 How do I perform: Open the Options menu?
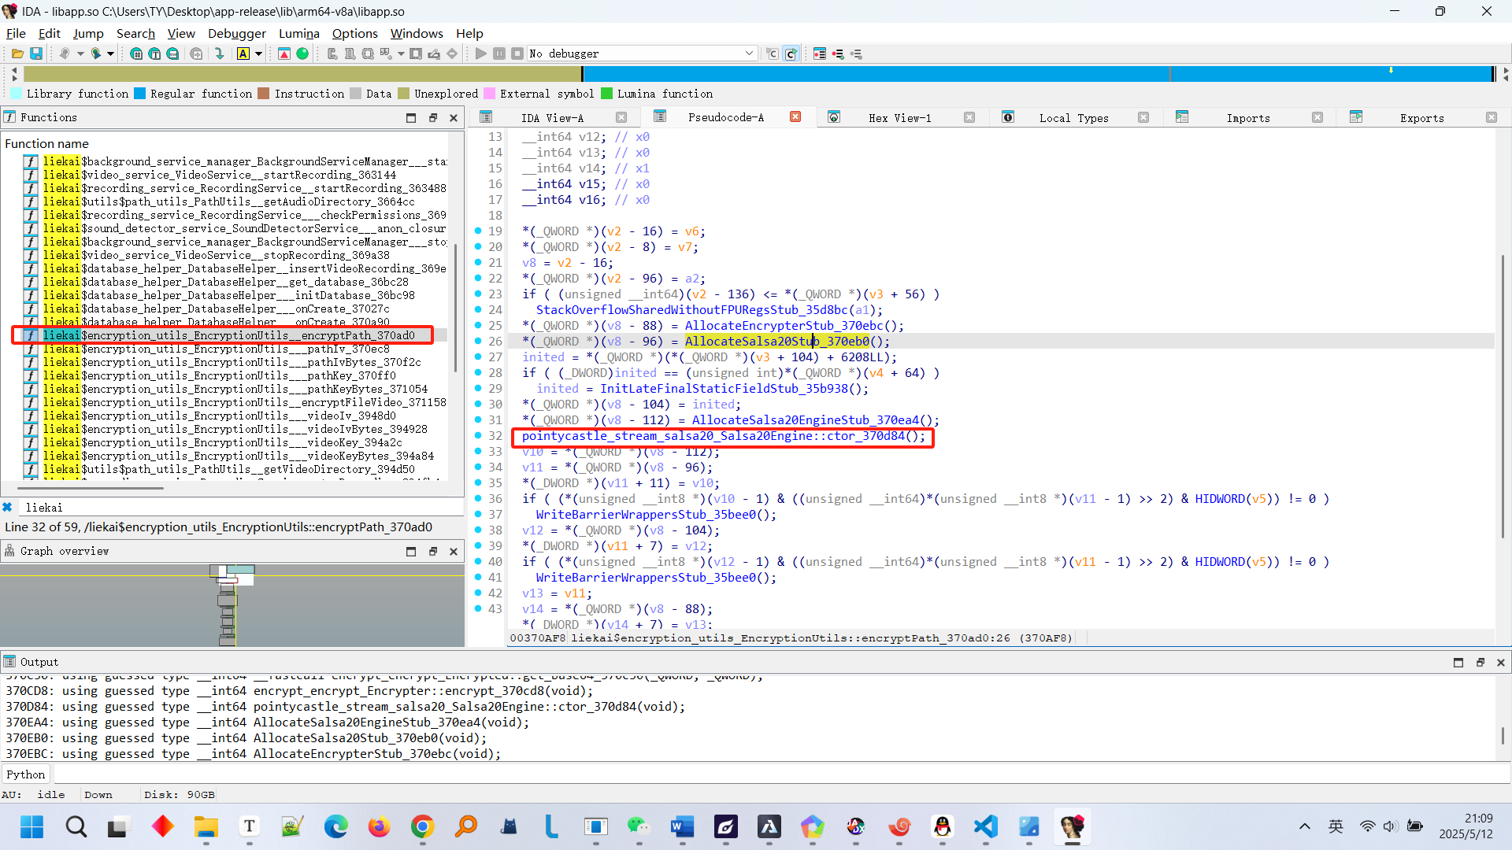click(x=354, y=33)
